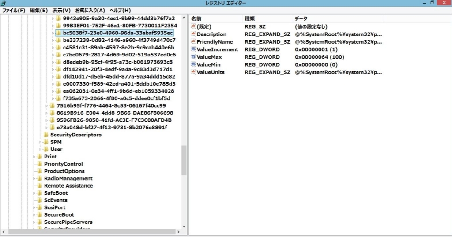Click DWORD icon beside ValueIncrement
Screen dimensions: 452x237
tap(193, 49)
